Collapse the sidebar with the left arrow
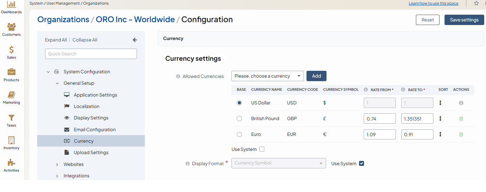 pos(134,40)
